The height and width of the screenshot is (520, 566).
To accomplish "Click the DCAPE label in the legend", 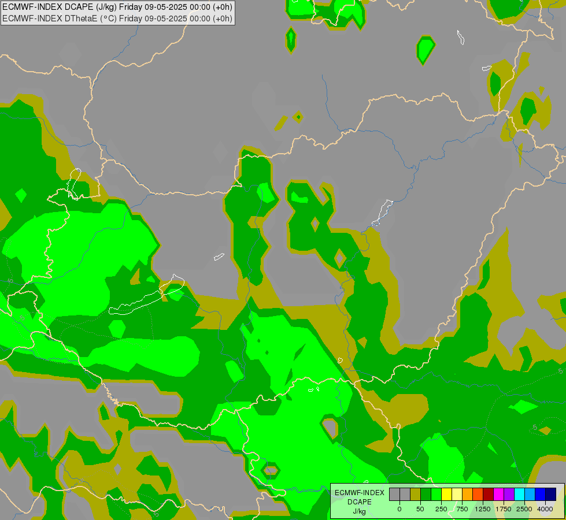I will pos(360,502).
